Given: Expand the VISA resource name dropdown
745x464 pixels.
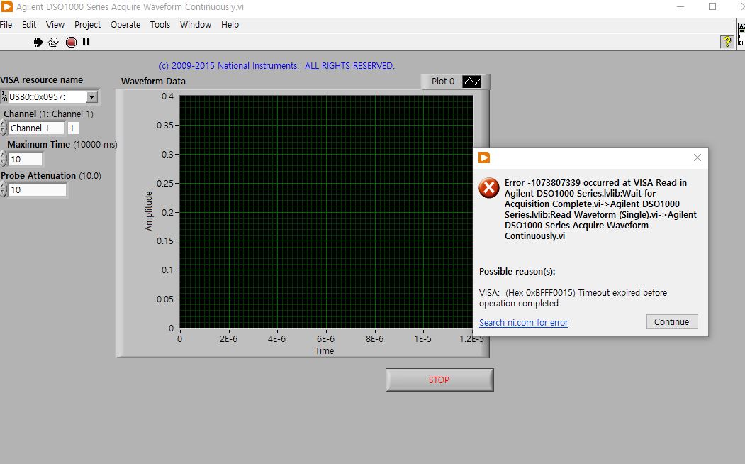Looking at the screenshot, I should click(91, 97).
